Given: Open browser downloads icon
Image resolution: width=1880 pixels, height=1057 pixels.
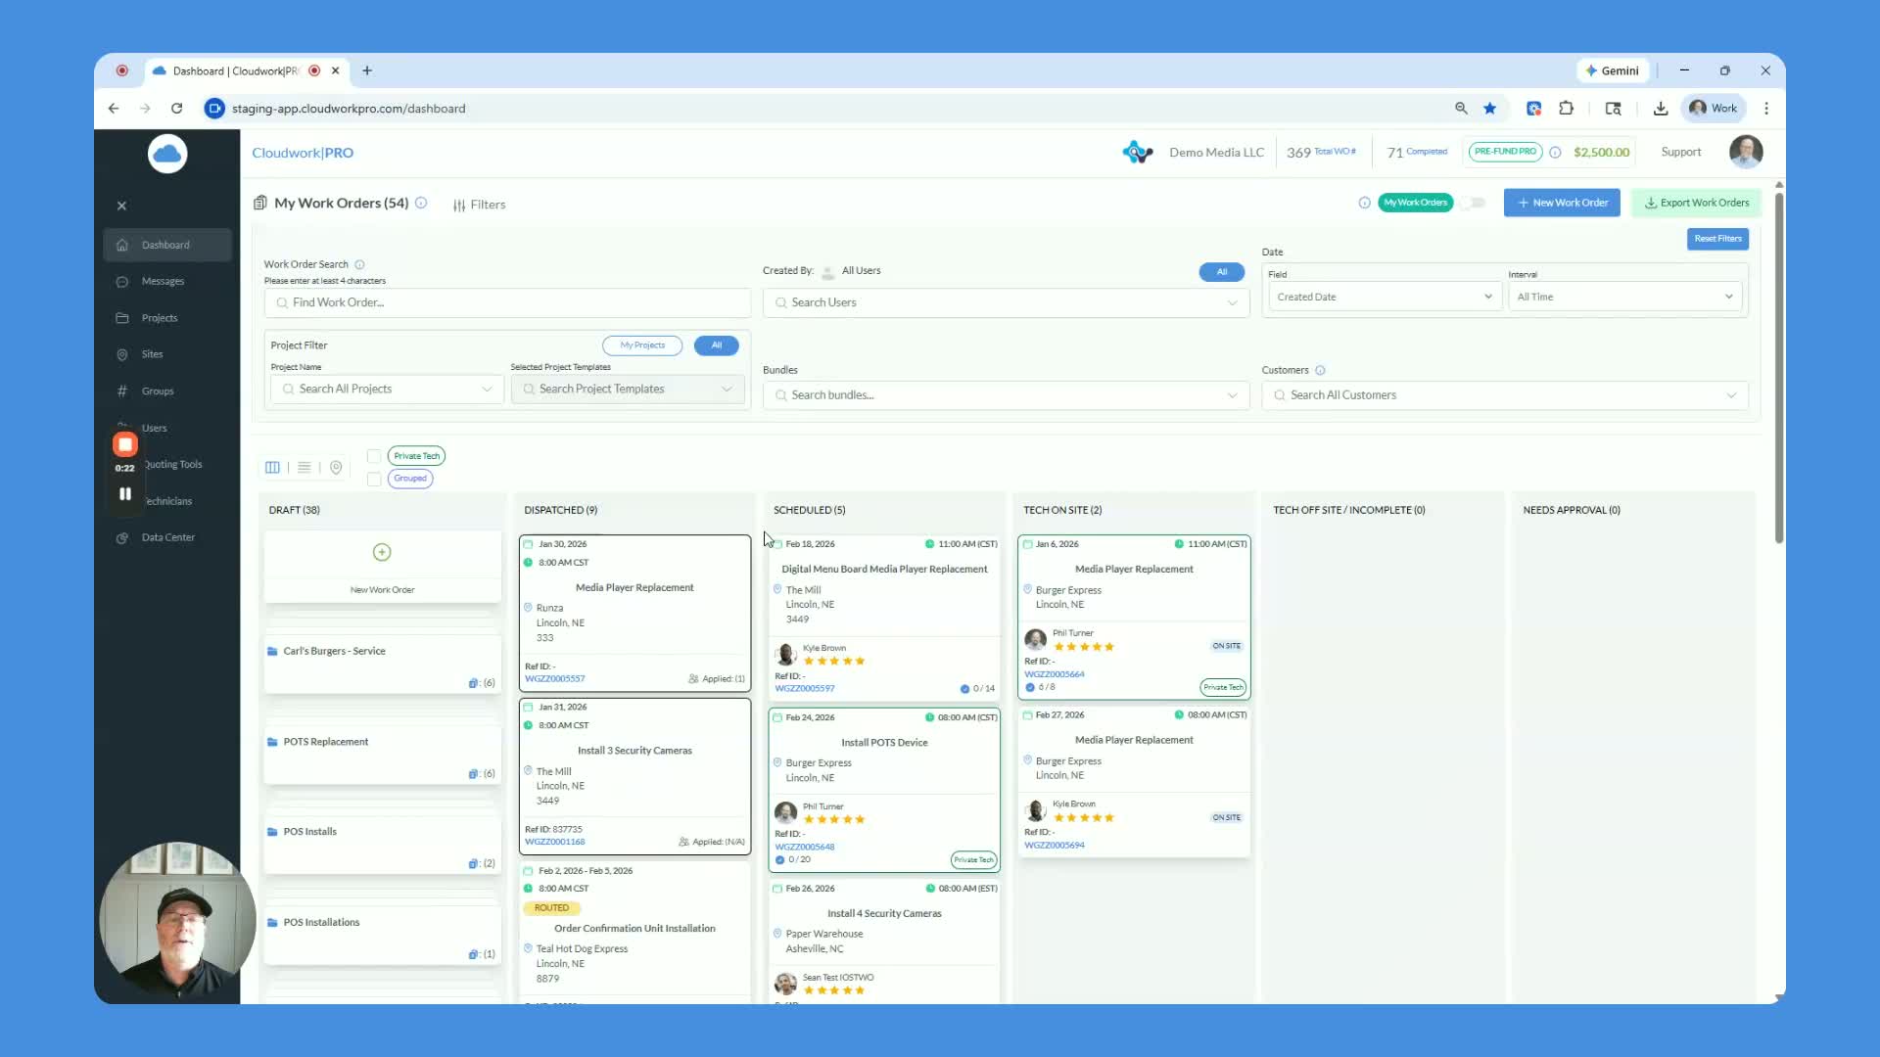Looking at the screenshot, I should tap(1661, 109).
